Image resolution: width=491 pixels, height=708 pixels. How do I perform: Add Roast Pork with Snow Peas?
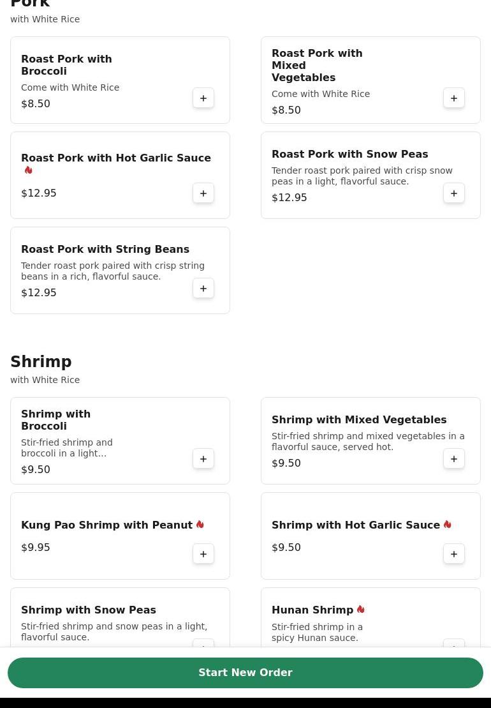454,193
